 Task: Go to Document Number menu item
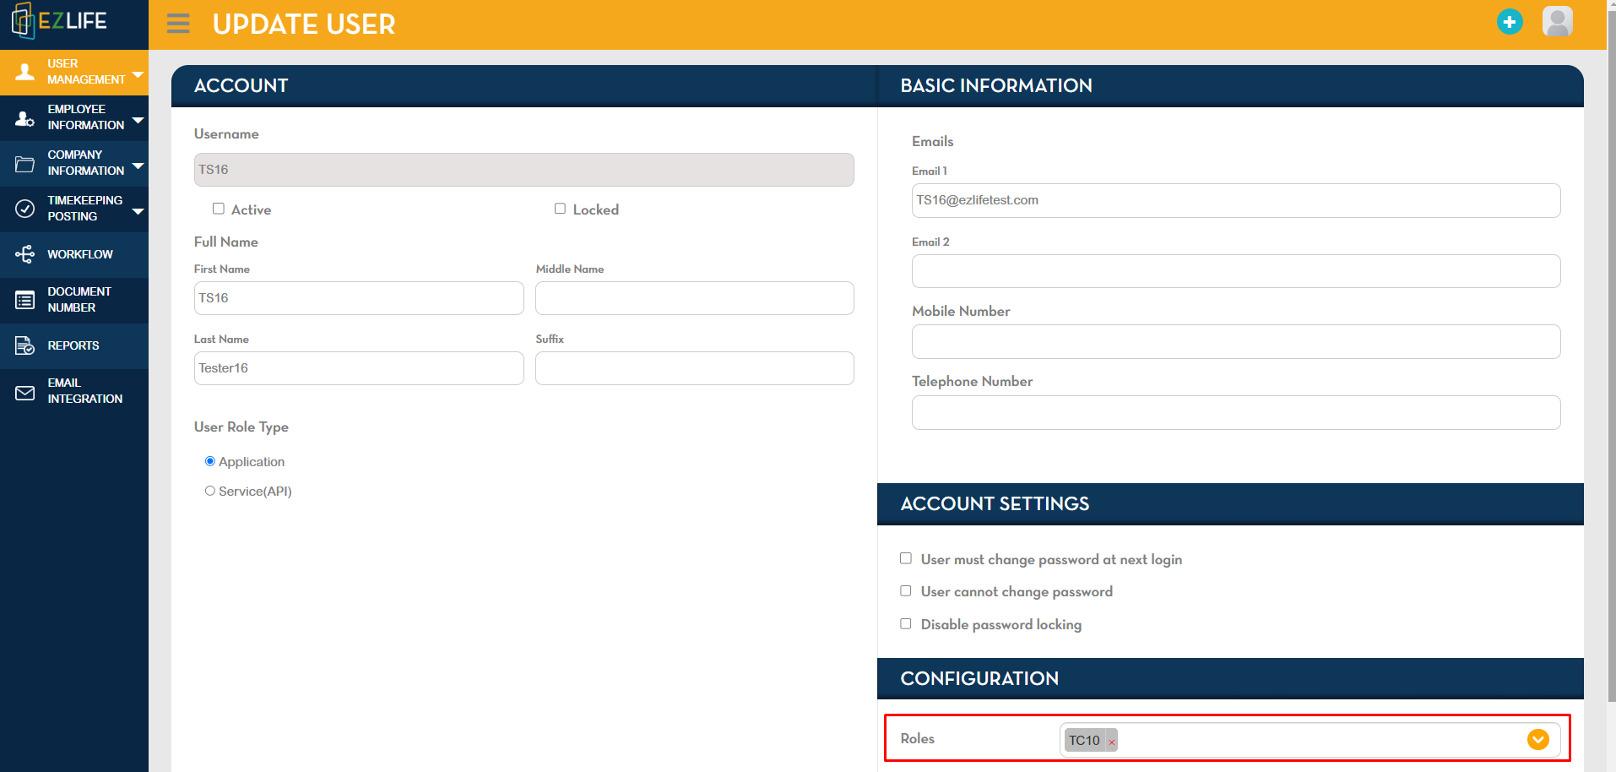(x=74, y=300)
